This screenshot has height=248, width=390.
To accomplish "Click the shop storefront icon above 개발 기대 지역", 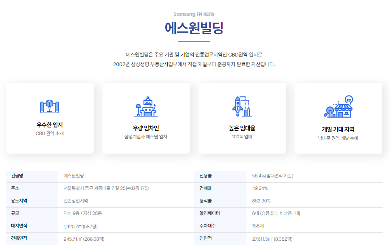I will (x=338, y=106).
